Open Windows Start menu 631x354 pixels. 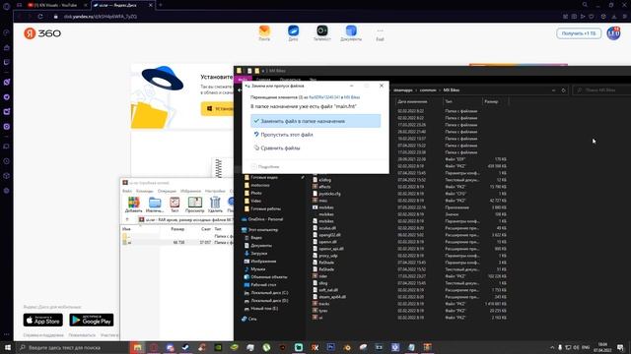[x=8, y=347]
